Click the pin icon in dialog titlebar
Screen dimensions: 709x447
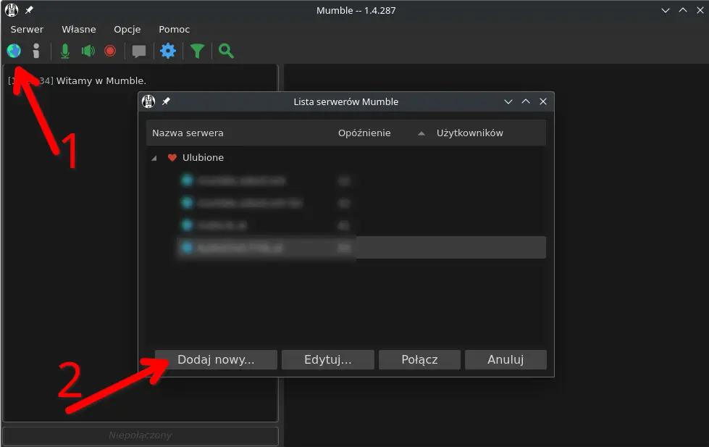pos(166,101)
